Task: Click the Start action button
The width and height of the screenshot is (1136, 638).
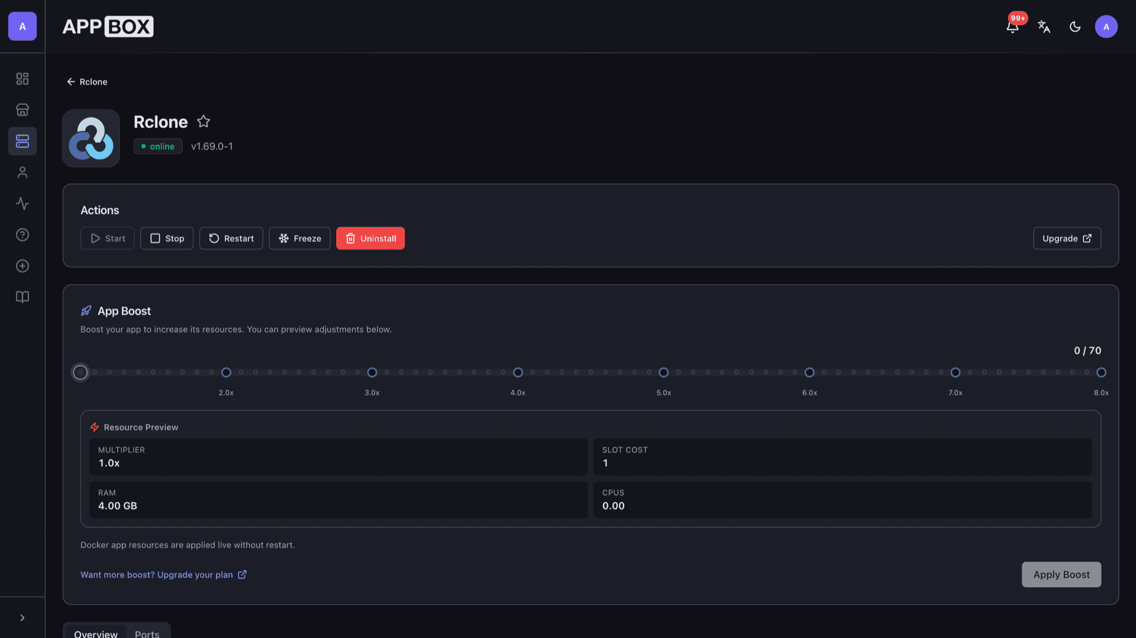Action: pyautogui.click(x=108, y=238)
